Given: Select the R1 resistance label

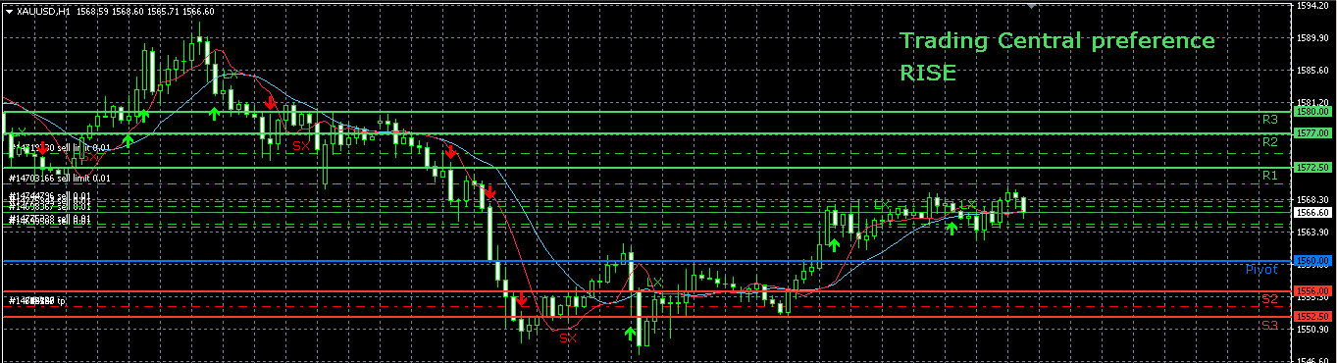Looking at the screenshot, I should tap(1269, 175).
